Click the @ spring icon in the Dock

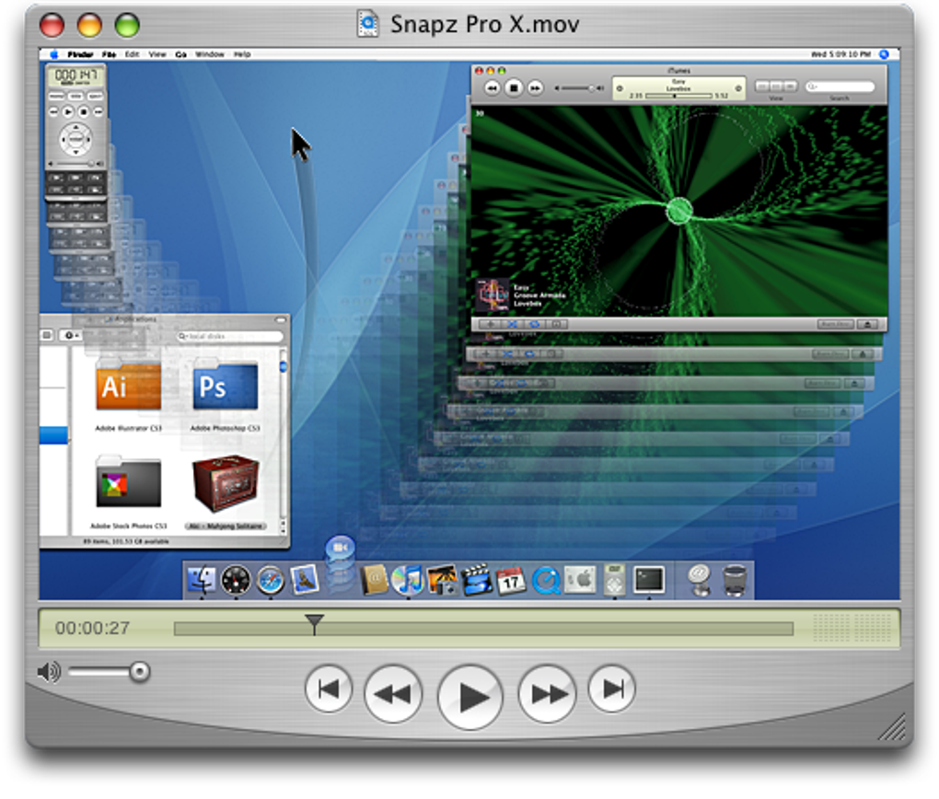pos(699,580)
